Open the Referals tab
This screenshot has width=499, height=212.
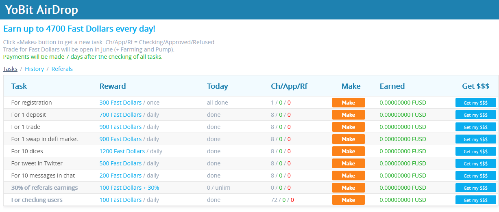[x=62, y=69]
